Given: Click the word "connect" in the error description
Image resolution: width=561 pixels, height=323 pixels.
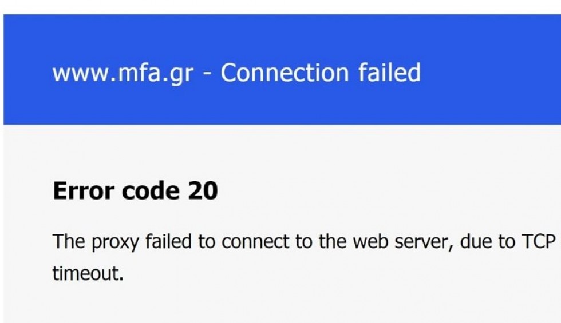Looking at the screenshot, I should coord(254,242).
